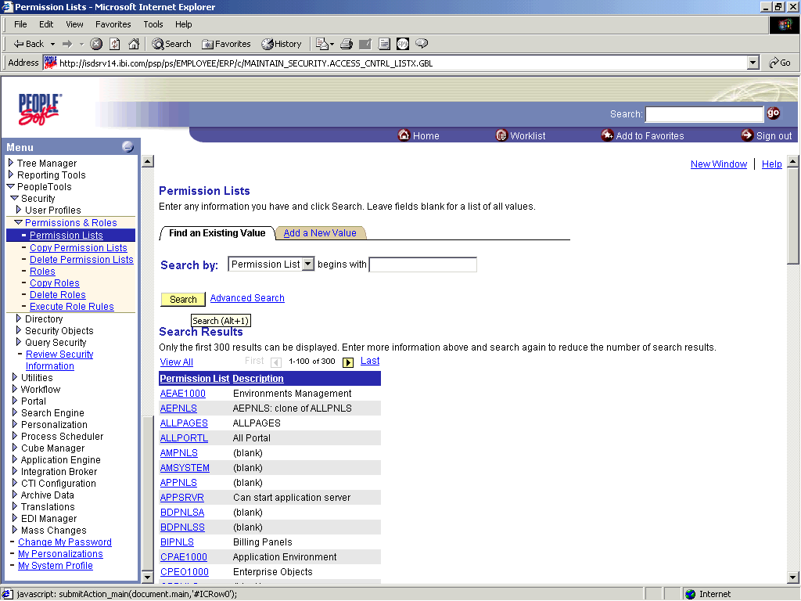Click main page scrollbar up arrow
This screenshot has height=601, width=801.
tap(793, 162)
